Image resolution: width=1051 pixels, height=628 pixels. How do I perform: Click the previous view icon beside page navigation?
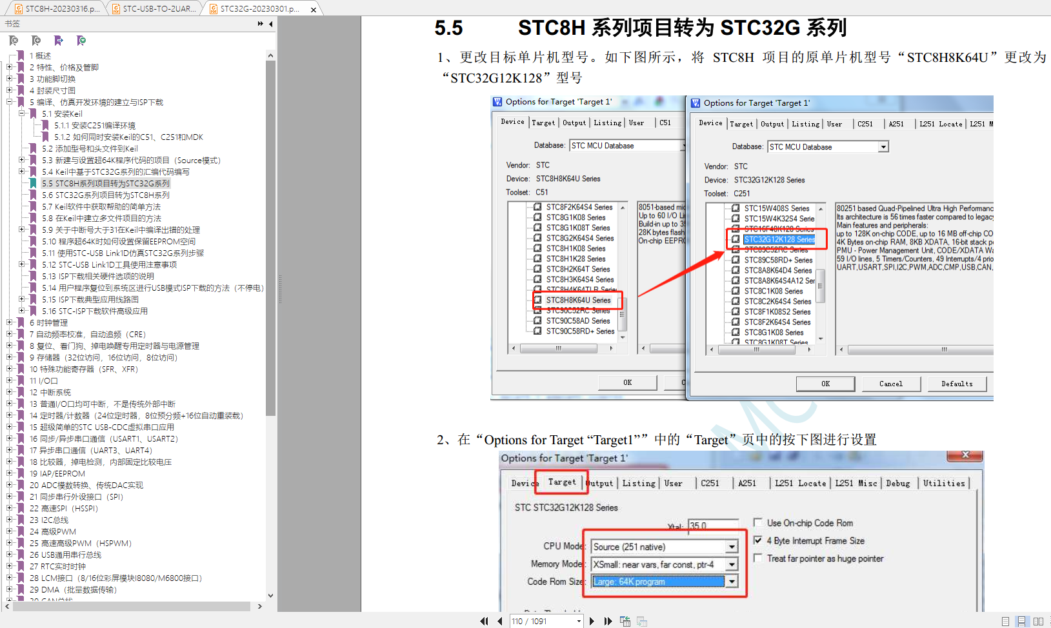point(625,621)
